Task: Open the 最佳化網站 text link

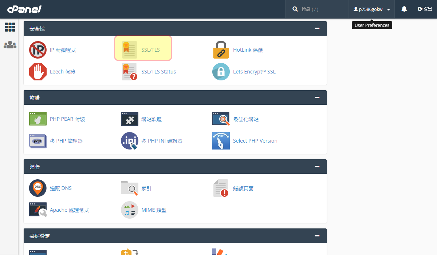Action: click(x=246, y=119)
